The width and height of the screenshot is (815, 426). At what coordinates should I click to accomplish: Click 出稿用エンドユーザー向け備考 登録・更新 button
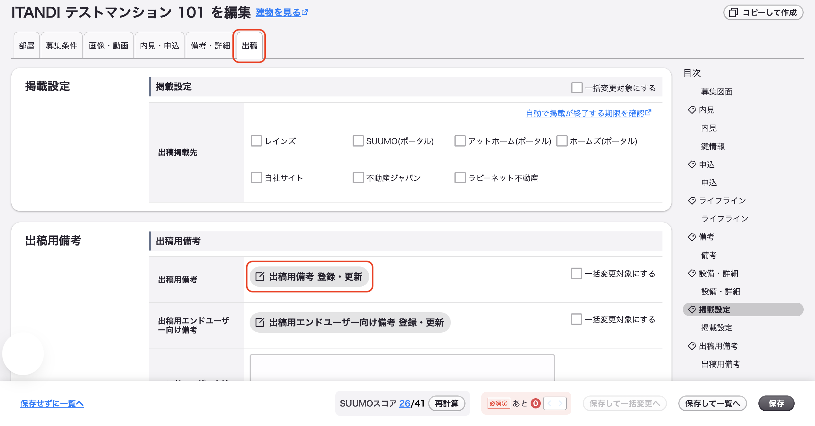click(x=350, y=322)
